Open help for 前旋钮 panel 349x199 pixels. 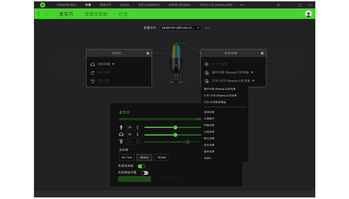click(x=148, y=53)
